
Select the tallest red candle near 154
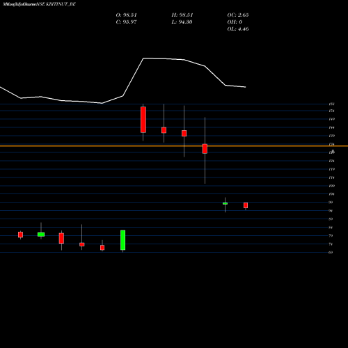(143, 120)
